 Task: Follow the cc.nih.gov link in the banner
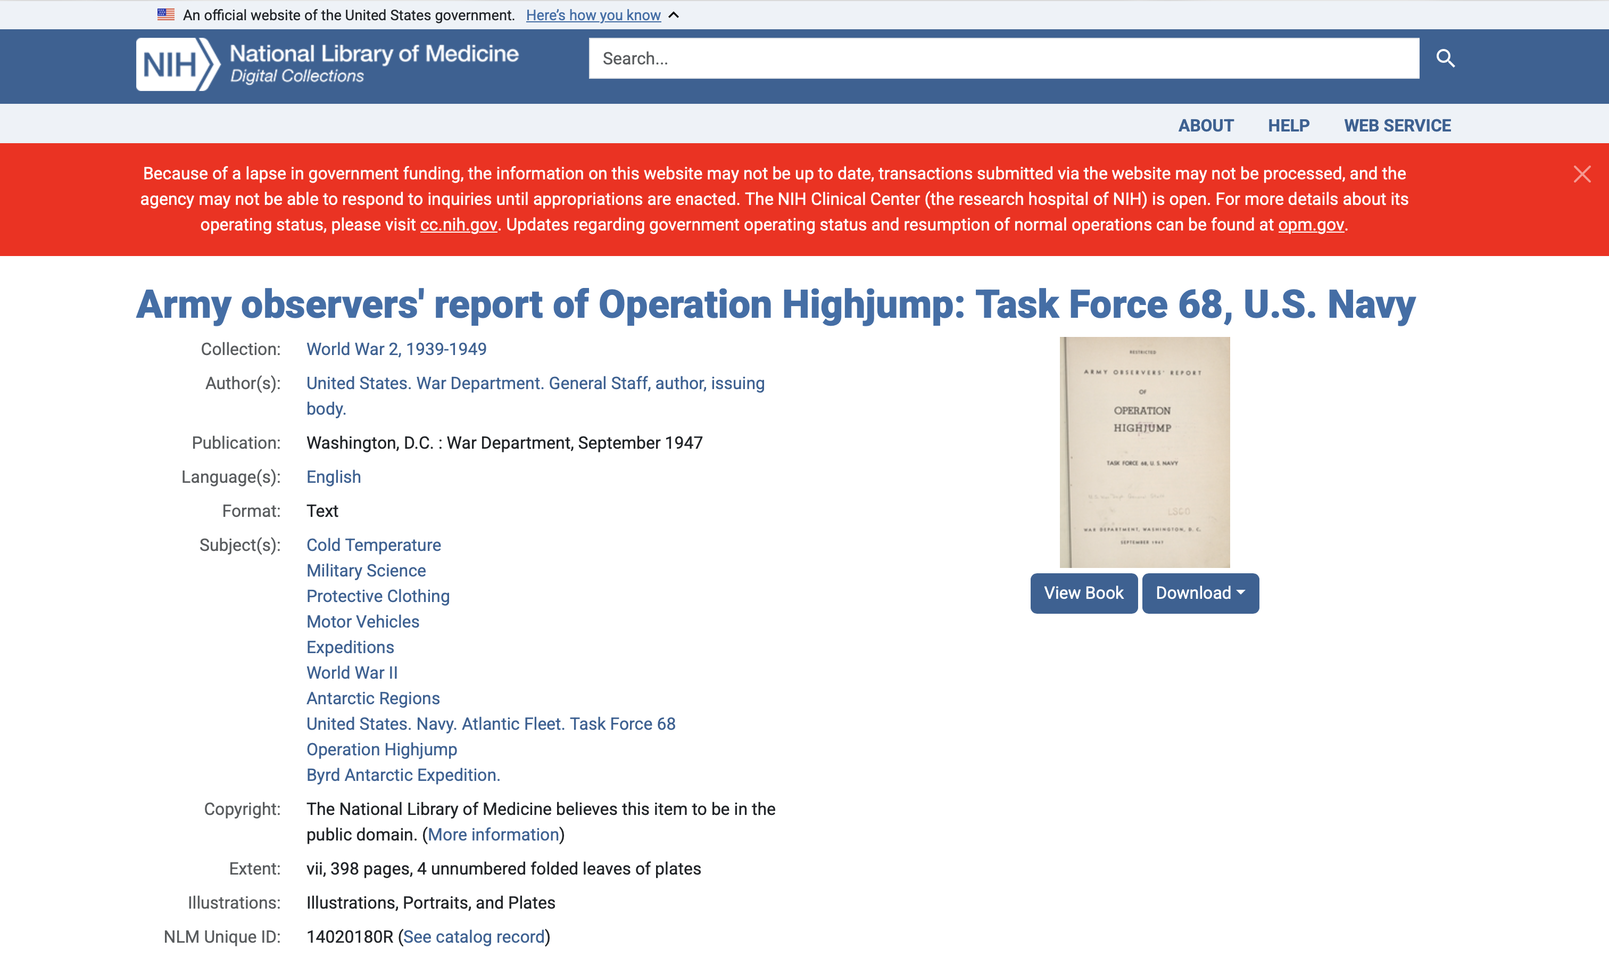459,225
